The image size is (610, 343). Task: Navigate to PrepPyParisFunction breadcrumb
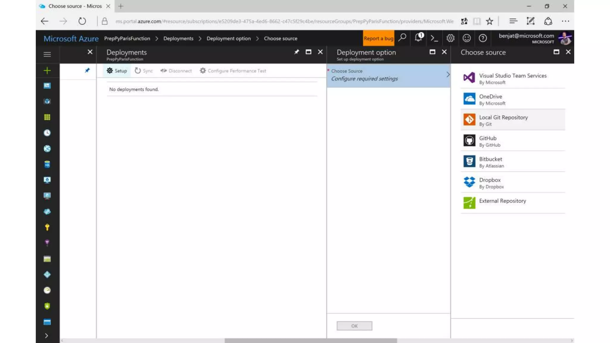click(x=127, y=38)
